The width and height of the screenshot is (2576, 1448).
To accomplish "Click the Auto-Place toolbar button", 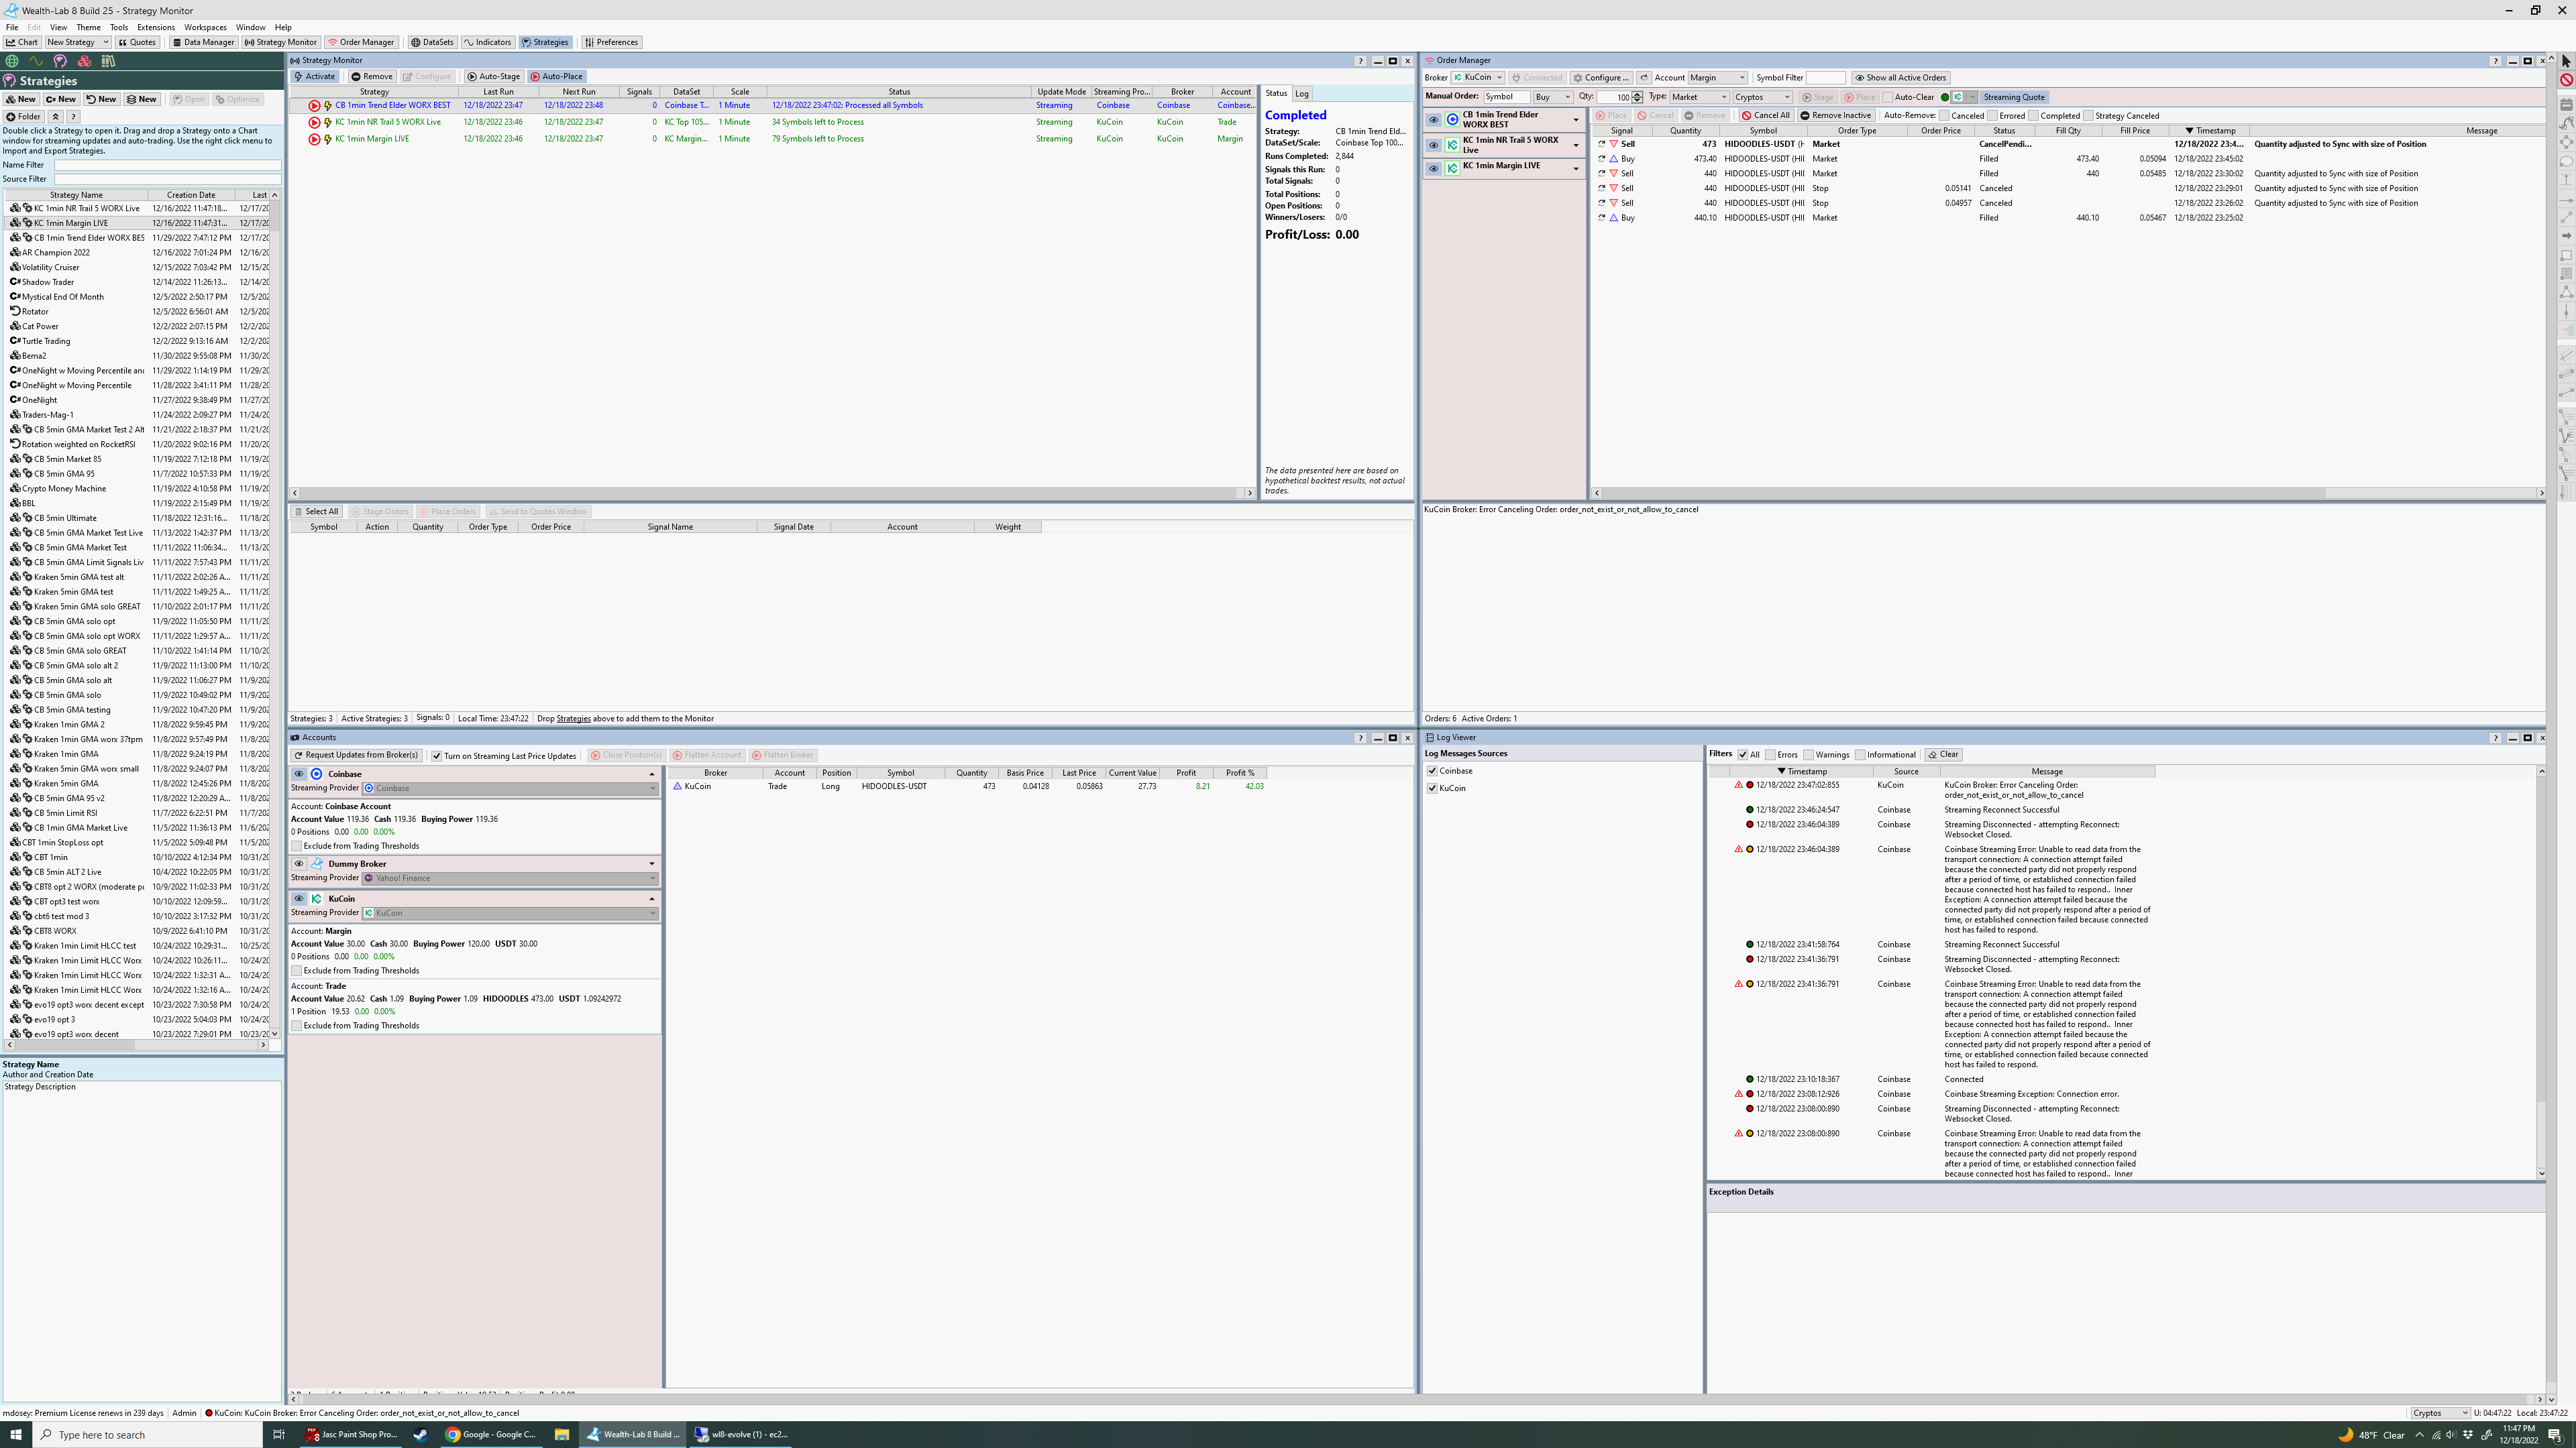I will tap(556, 76).
